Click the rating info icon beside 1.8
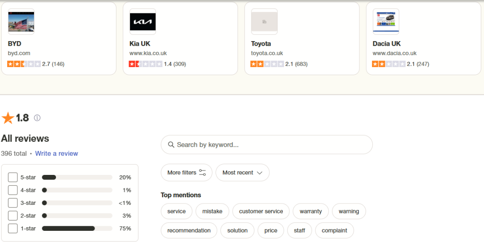The width and height of the screenshot is (484, 242). [37, 118]
